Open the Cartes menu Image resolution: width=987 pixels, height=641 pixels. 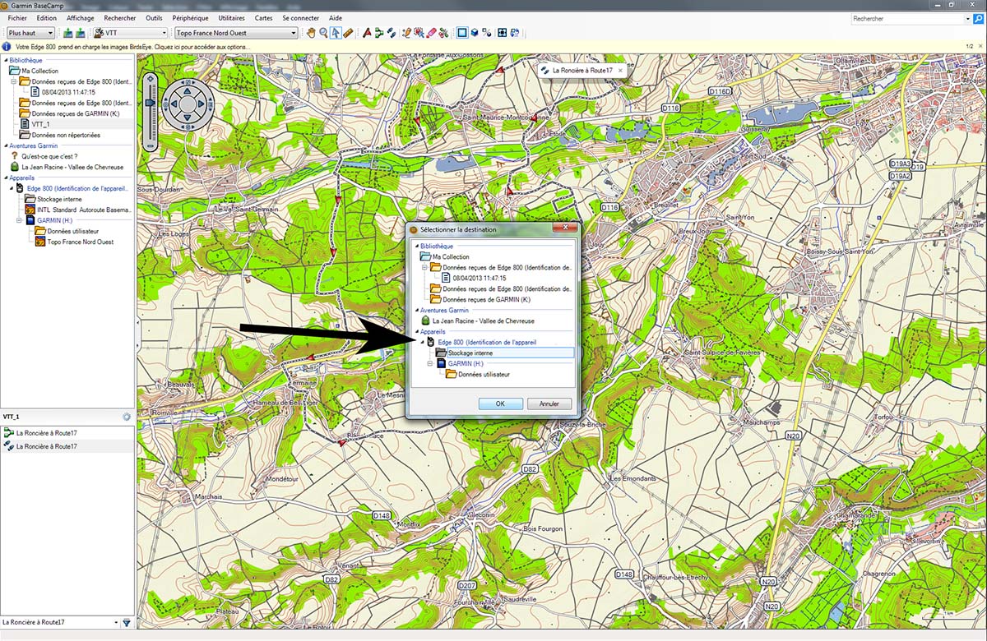click(x=263, y=18)
